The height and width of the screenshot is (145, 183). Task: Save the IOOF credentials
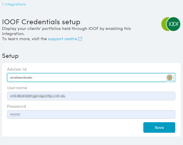click(x=159, y=127)
